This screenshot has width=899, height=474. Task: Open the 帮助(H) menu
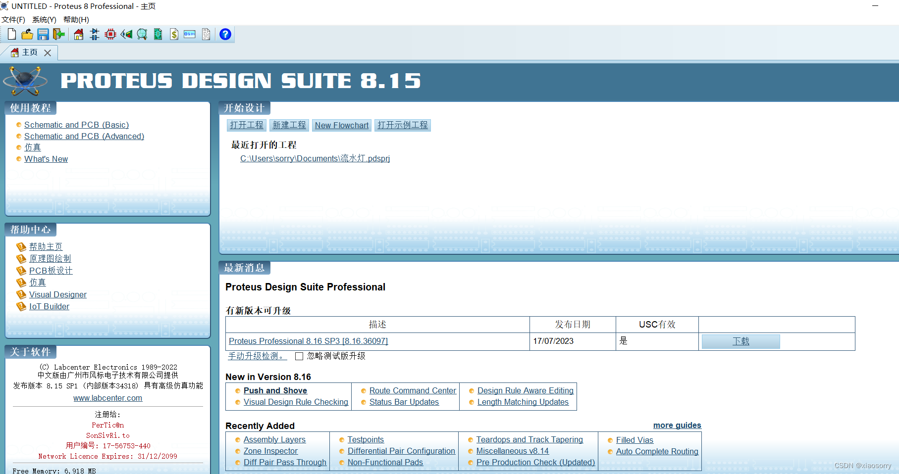[x=76, y=20]
